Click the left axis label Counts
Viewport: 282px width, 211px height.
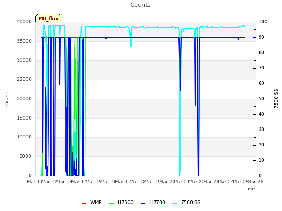click(7, 98)
